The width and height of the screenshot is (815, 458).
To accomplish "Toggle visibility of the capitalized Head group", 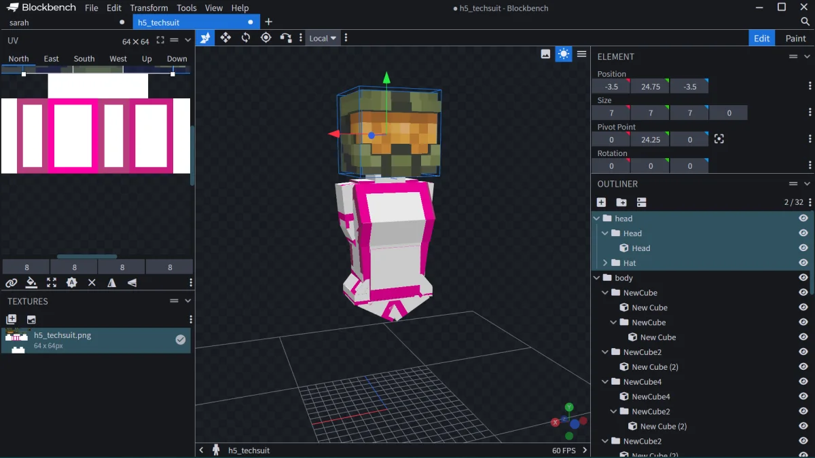I will tap(803, 233).
